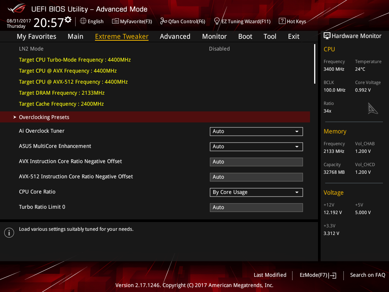Viewport: 389px width, 292px height.
Task: Click the info icon in help panel
Action: (x=9, y=233)
